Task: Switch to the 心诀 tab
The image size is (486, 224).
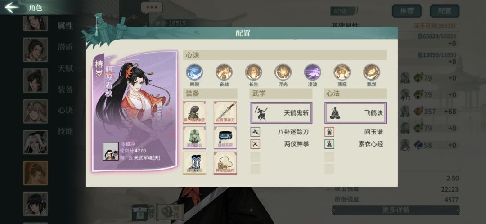Action: [65, 110]
